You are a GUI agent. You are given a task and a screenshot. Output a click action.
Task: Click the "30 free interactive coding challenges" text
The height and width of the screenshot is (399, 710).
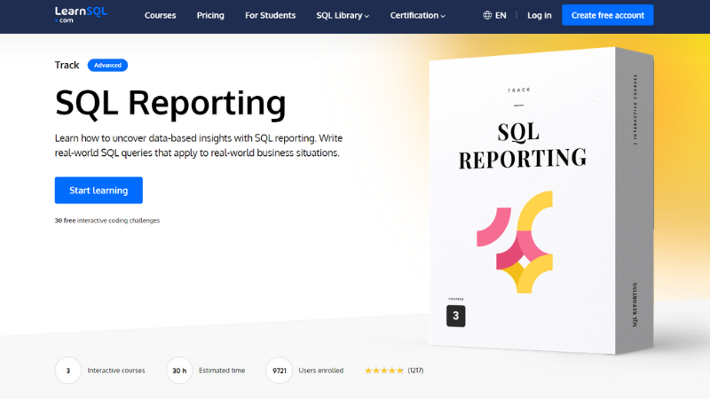pos(107,220)
